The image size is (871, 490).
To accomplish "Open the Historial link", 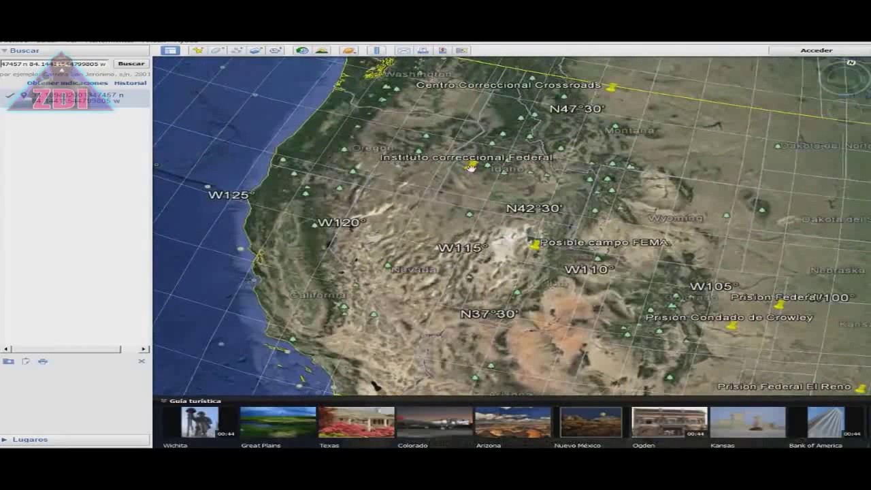I will [x=130, y=83].
